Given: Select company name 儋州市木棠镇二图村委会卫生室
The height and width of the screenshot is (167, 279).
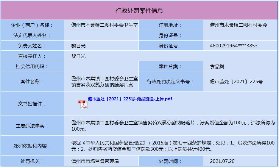Looking at the screenshot, I should click(105, 25).
